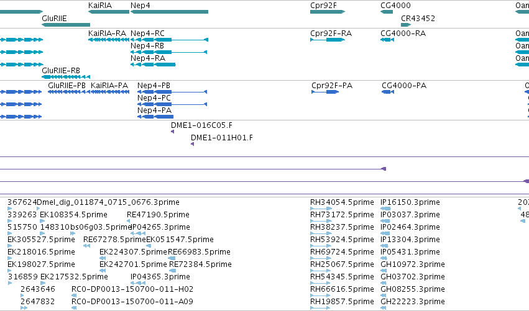529x311 pixels.
Task: Select the Nep4-PB protein feature
Action: (x=172, y=92)
